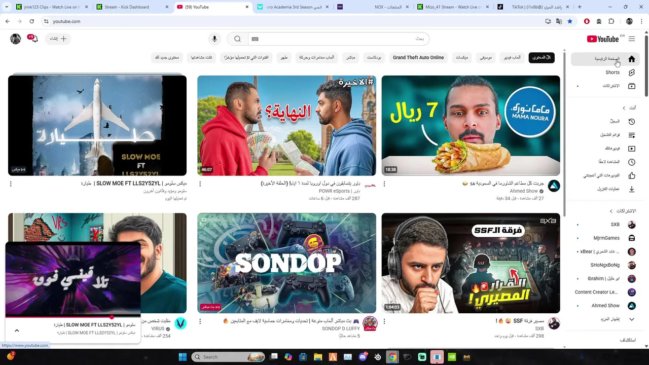Expand more subscriptions in sidebar

point(632,319)
